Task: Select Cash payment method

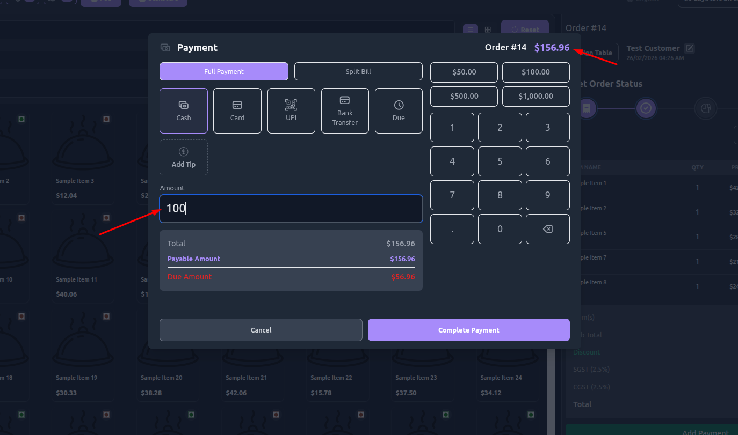Action: click(x=184, y=110)
